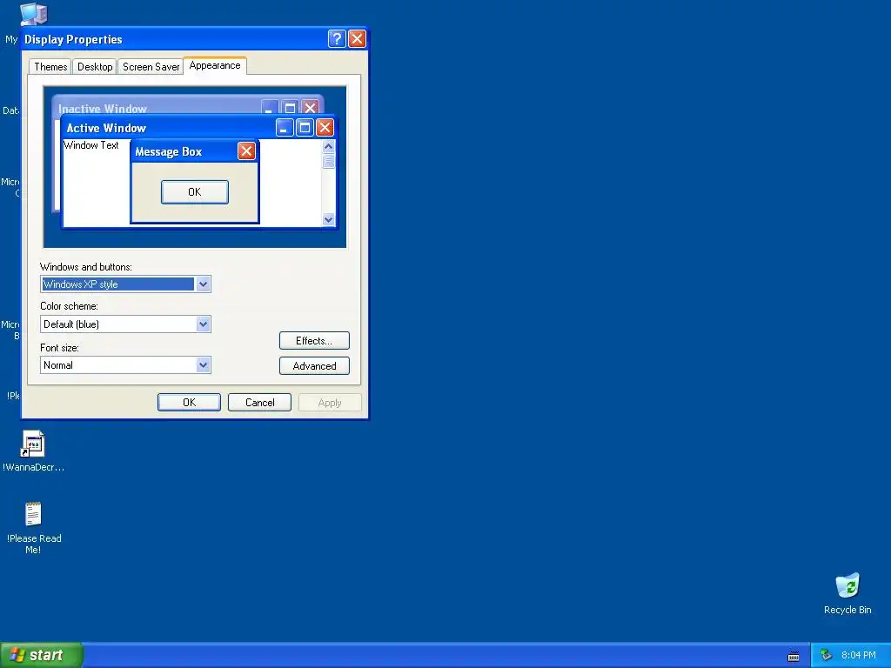891x668 pixels.
Task: Expand the Color scheme dropdown arrow
Action: tap(203, 324)
